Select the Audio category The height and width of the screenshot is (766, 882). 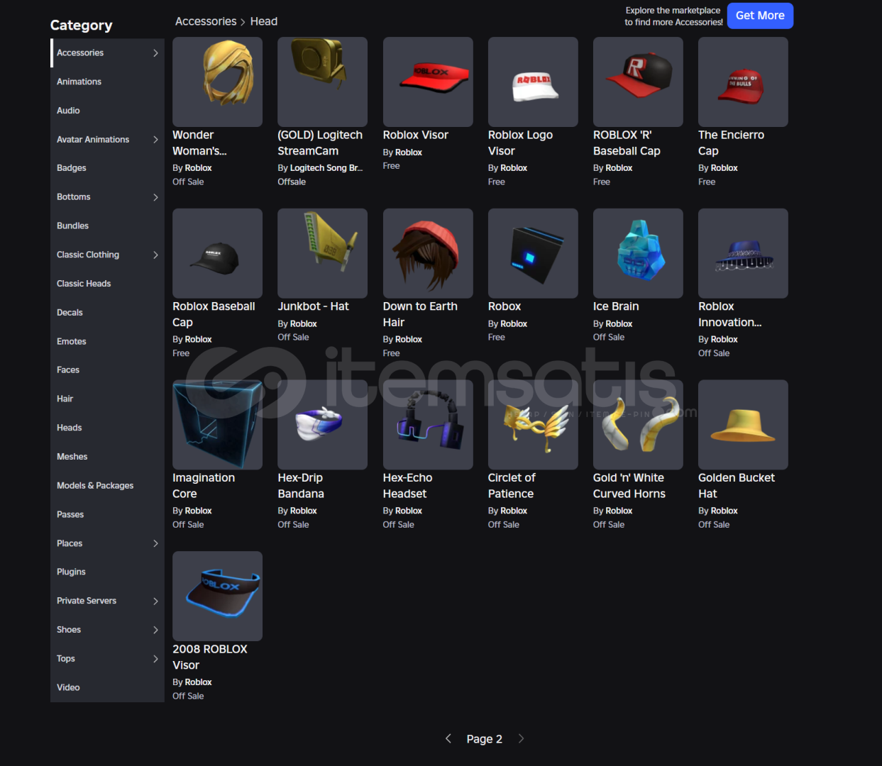click(x=107, y=111)
